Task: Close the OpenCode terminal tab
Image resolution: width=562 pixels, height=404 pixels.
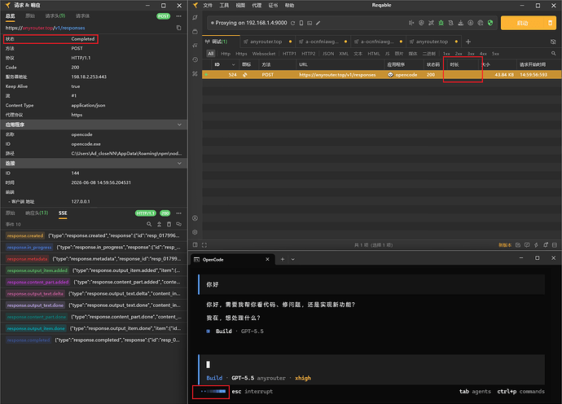Action: coord(267,259)
